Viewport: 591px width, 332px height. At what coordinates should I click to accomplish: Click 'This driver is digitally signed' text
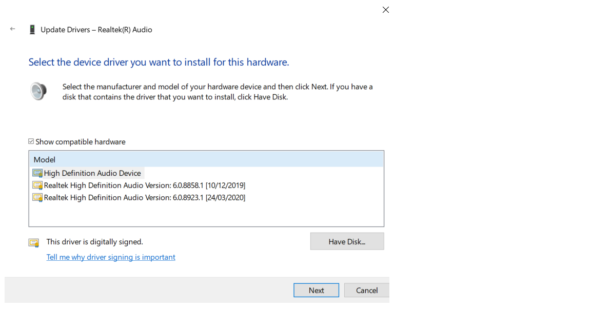tap(94, 242)
